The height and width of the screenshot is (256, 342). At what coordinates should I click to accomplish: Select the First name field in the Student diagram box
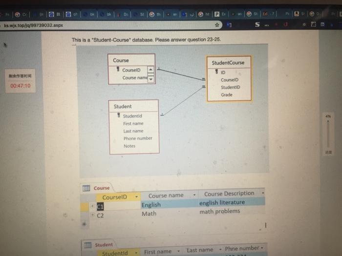(x=133, y=123)
